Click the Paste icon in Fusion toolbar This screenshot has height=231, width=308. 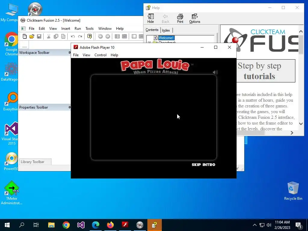tap(63, 36)
